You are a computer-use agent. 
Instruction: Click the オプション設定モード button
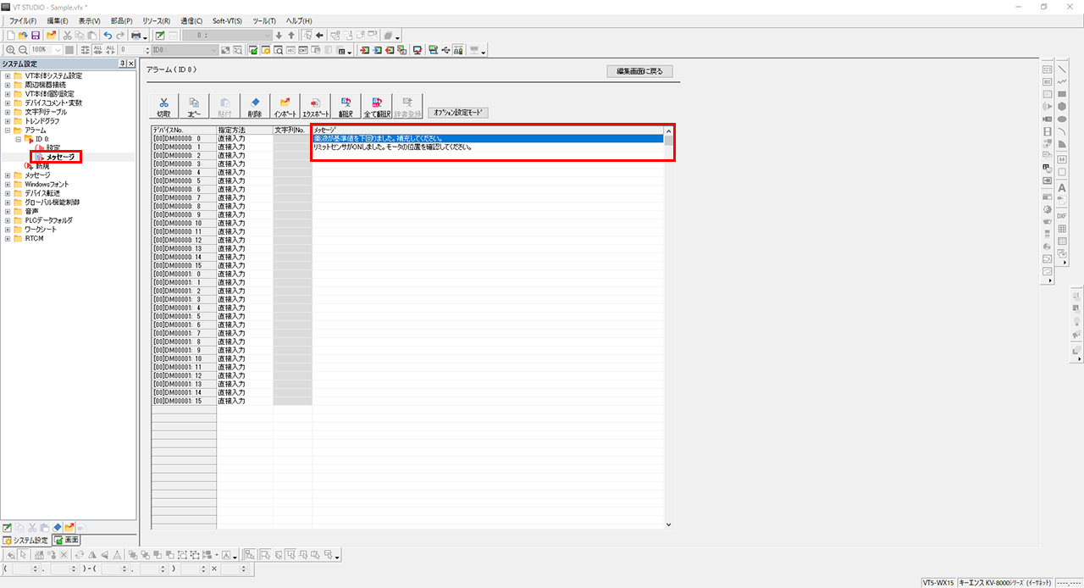[x=458, y=112]
